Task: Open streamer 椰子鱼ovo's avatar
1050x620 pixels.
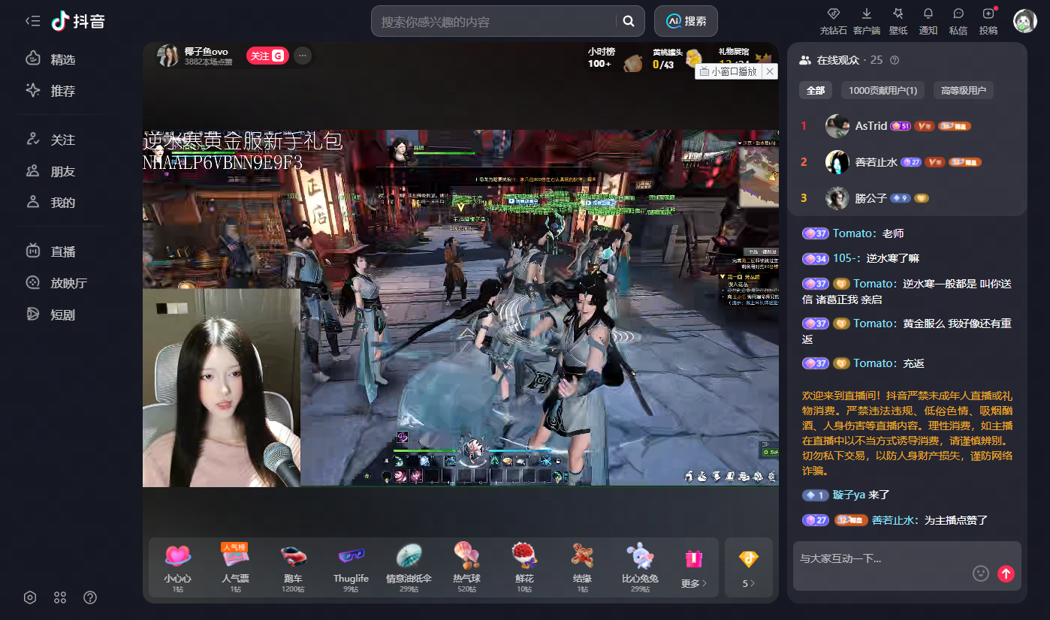Action: (167, 56)
